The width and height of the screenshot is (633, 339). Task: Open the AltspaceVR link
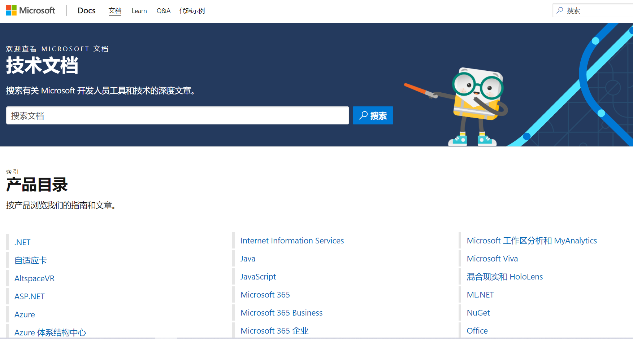click(34, 278)
